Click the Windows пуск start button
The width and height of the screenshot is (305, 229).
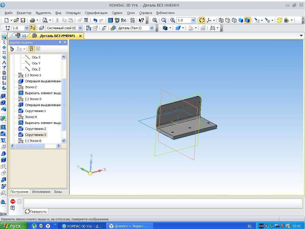(12, 226)
